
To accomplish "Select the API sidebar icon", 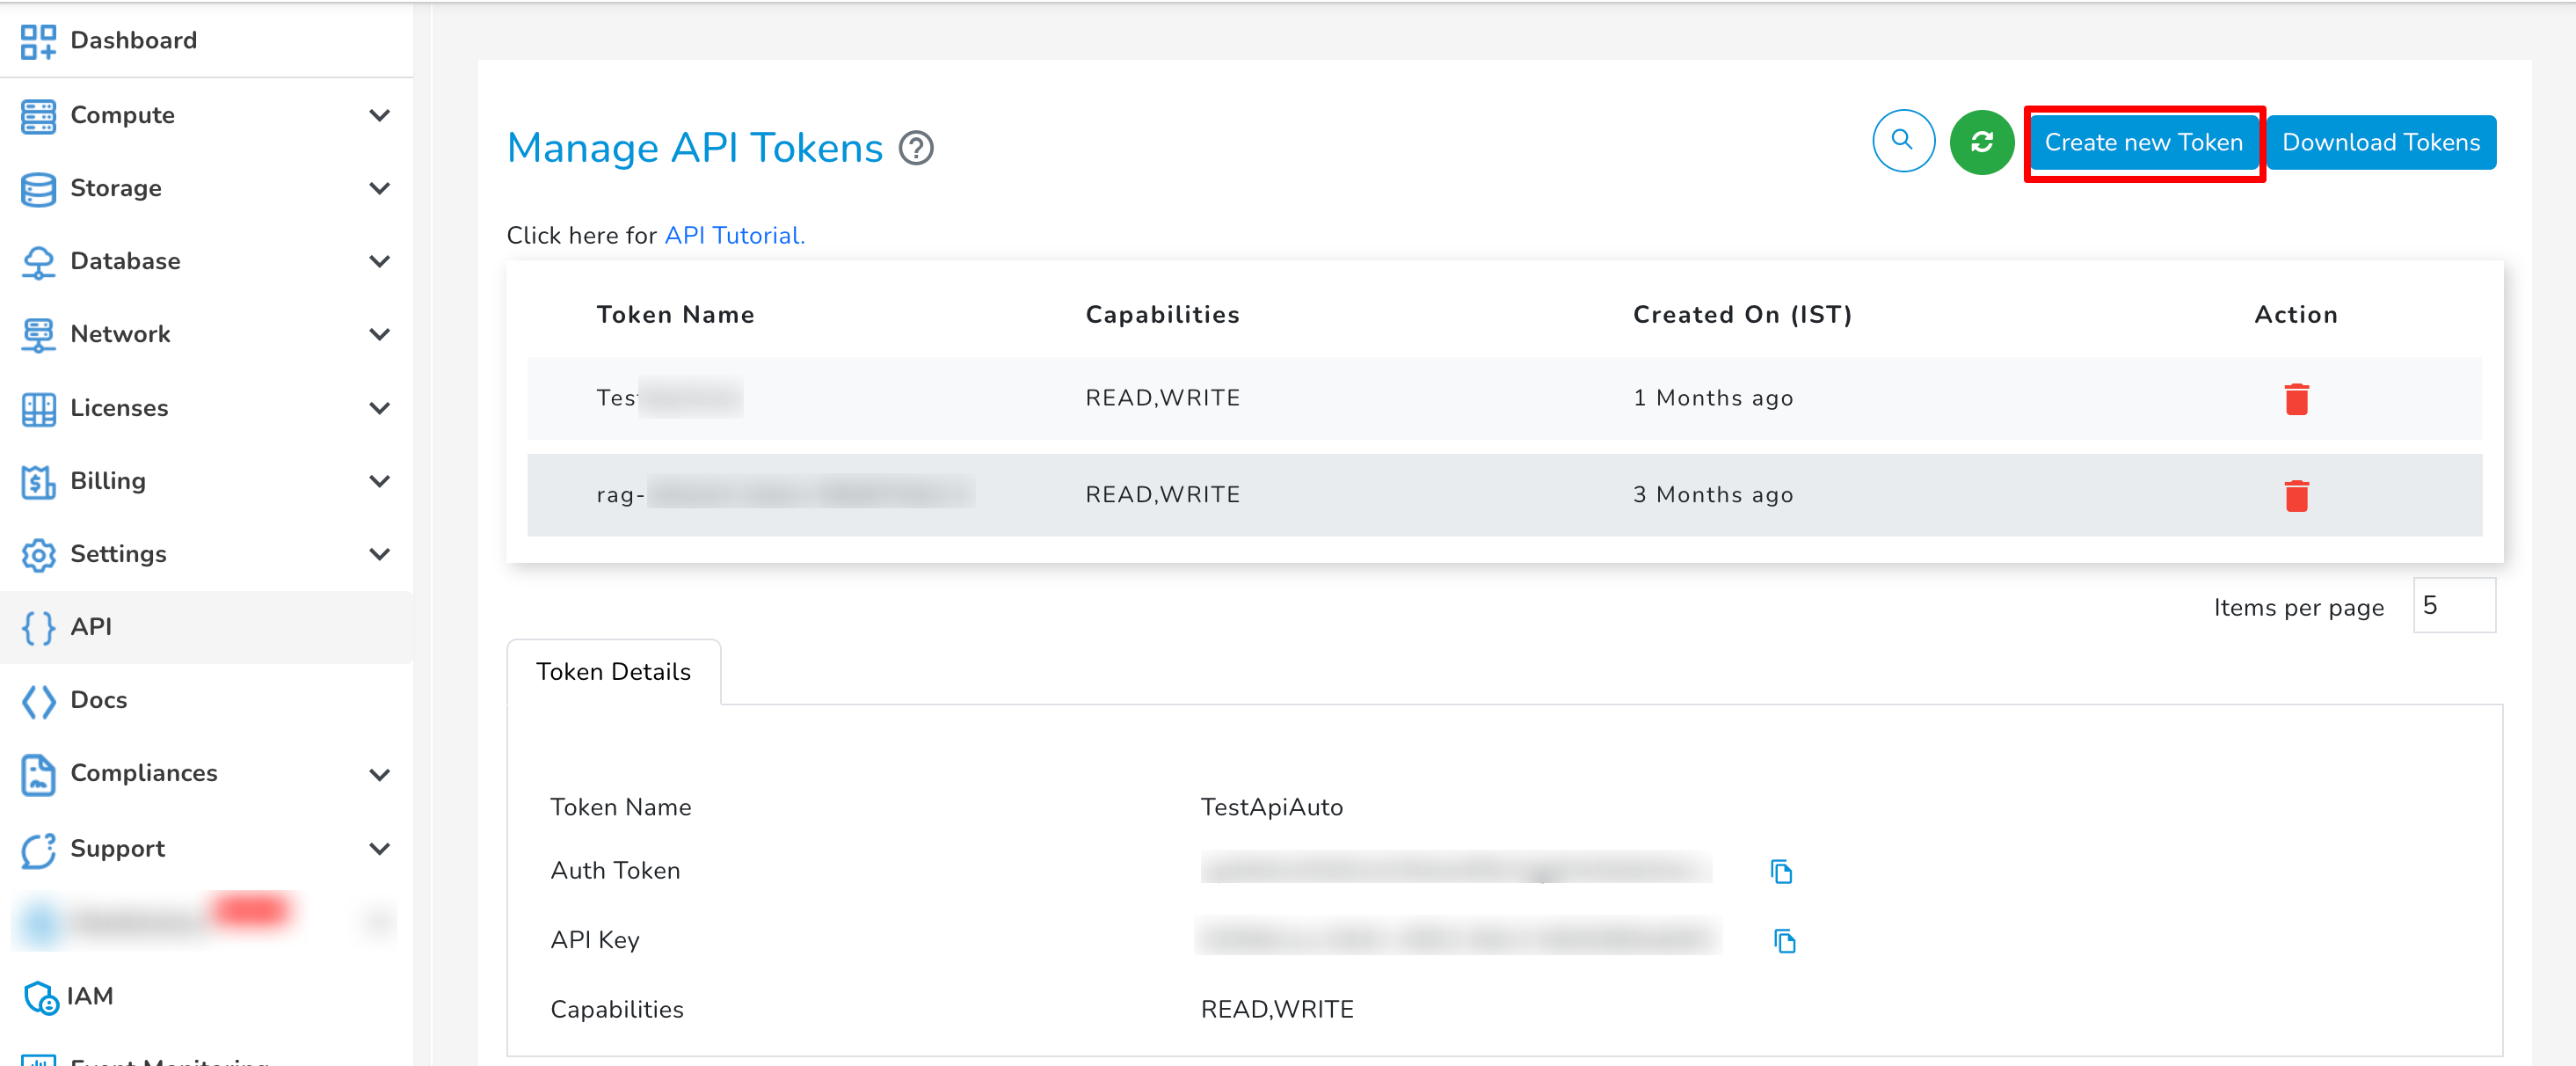I will (37, 627).
